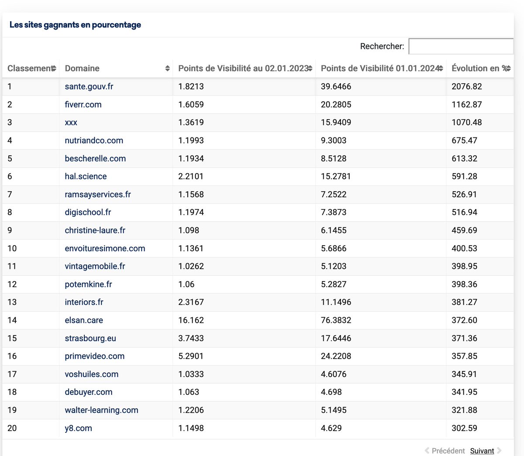Select the 2023 visibility value 16.162
This screenshot has height=456, width=524.
[191, 320]
